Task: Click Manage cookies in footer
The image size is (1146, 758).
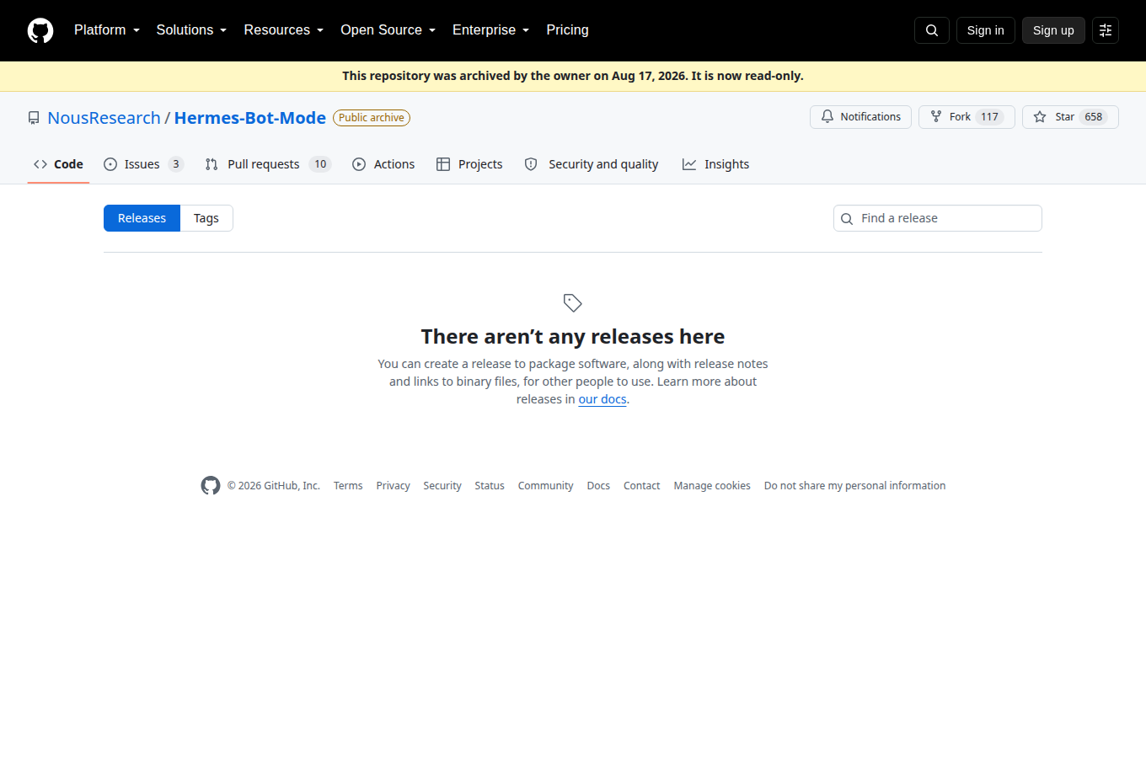Action: point(712,486)
